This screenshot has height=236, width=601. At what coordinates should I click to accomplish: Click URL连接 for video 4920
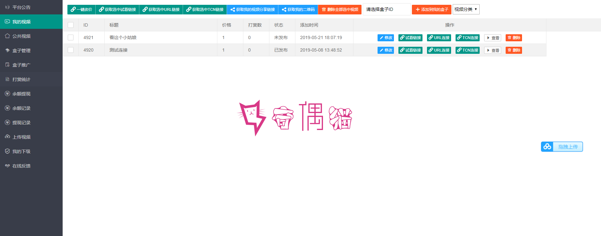[x=439, y=50]
